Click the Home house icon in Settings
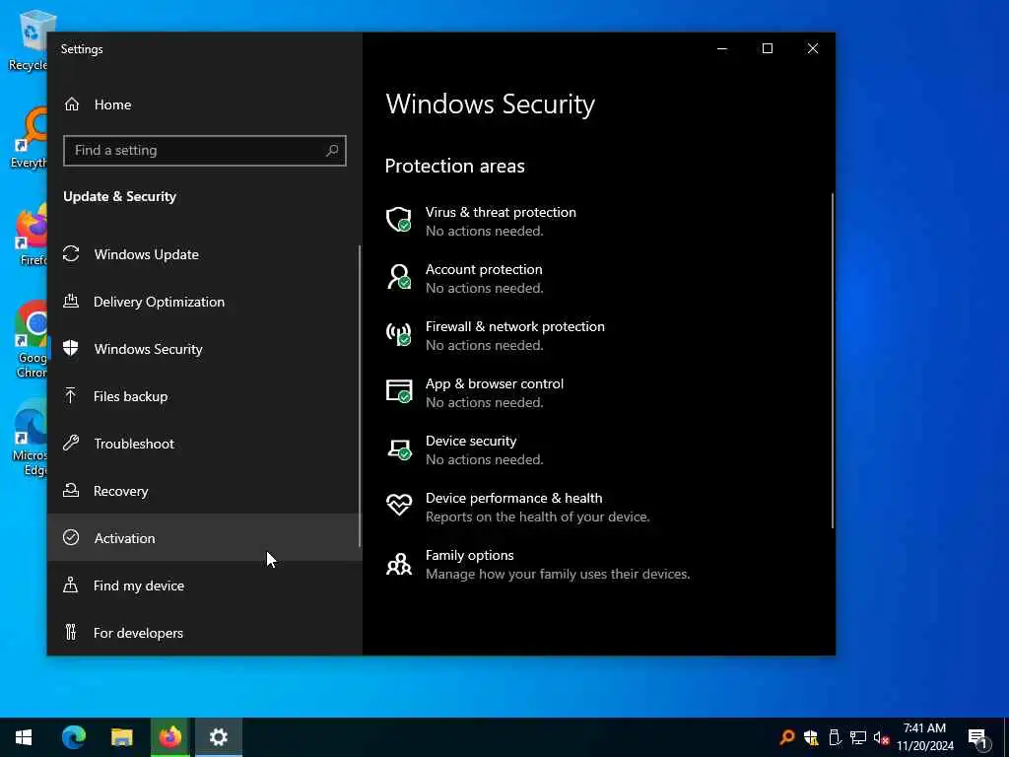1009x757 pixels. coord(71,104)
